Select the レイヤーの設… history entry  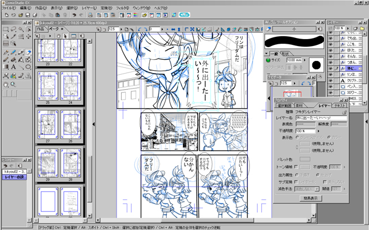pyautogui.click(x=14, y=177)
